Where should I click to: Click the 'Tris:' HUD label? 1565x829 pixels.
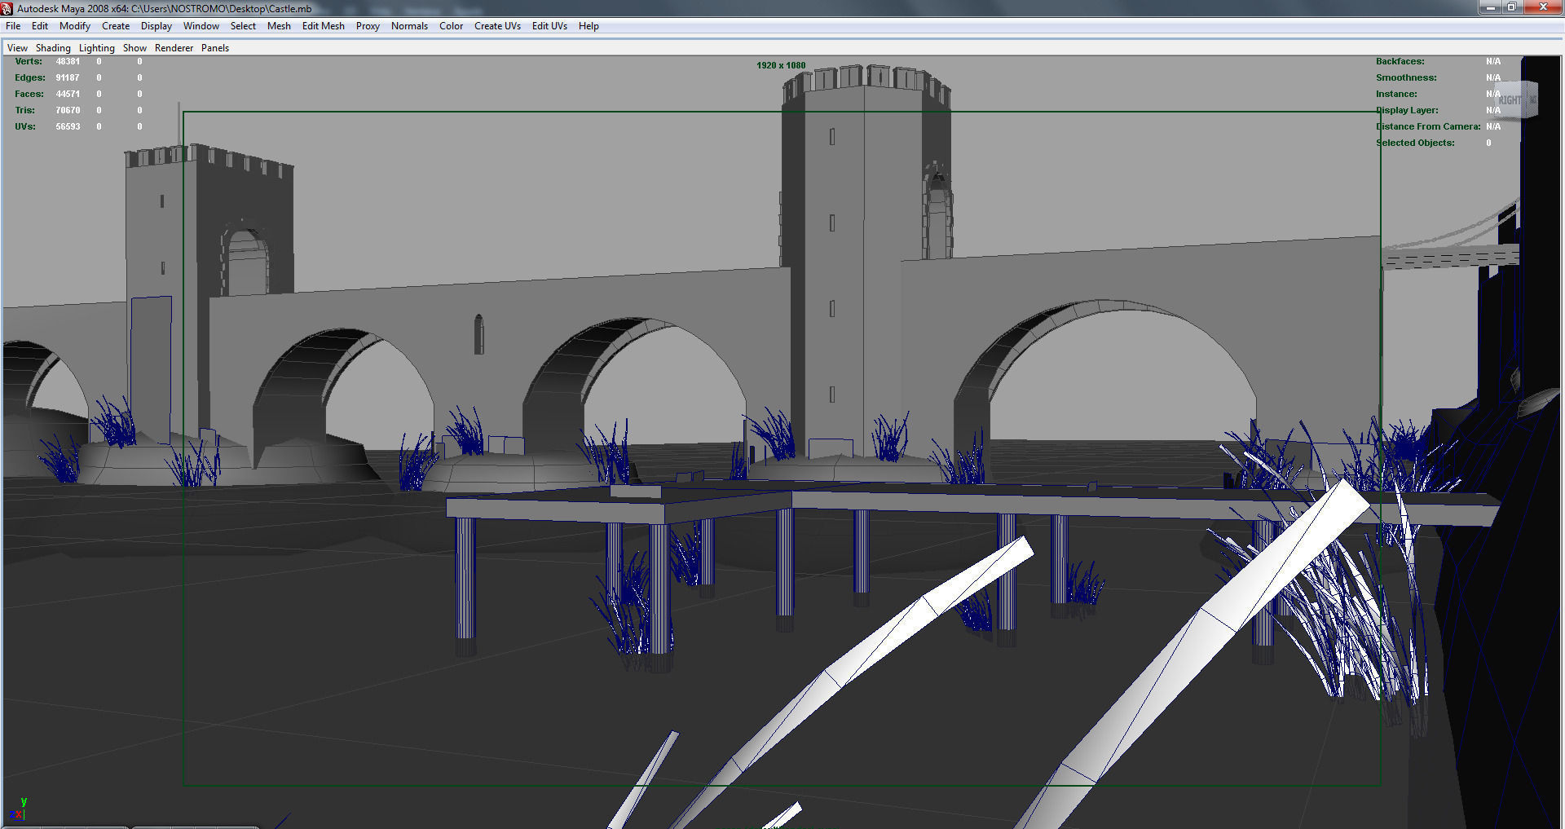(24, 110)
